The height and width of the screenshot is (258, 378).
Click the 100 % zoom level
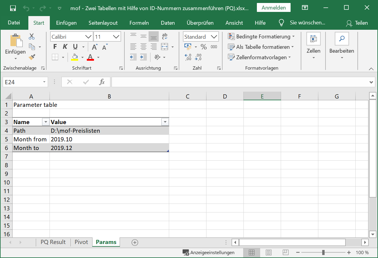point(362,253)
